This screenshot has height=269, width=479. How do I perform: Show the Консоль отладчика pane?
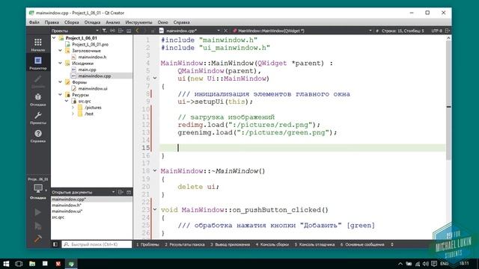point(314,244)
